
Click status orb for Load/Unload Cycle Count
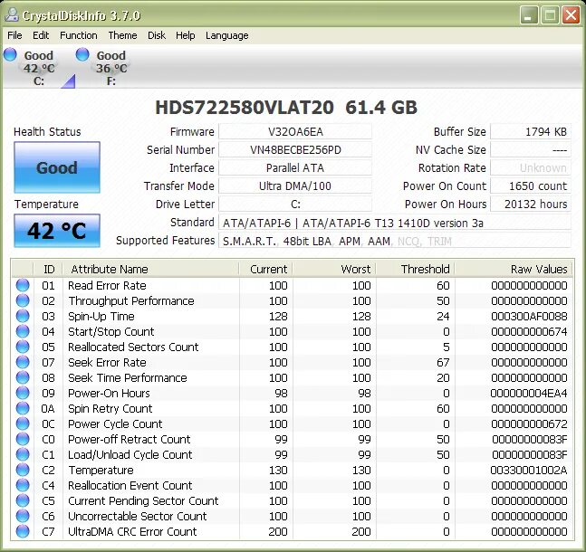pyautogui.click(x=23, y=454)
